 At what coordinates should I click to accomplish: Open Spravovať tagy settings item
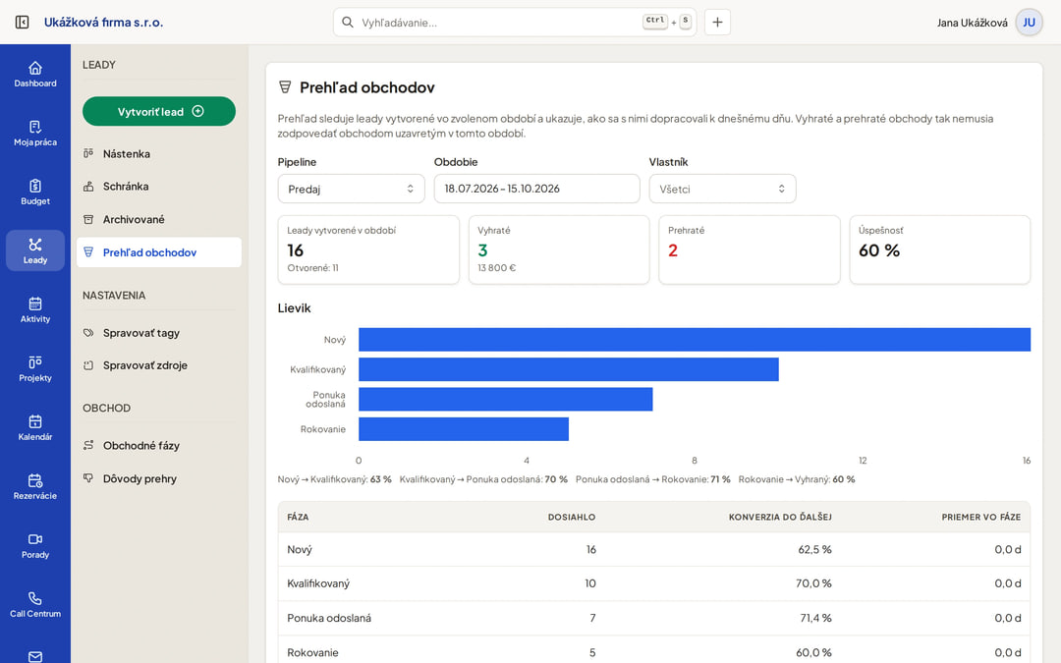tap(159, 333)
